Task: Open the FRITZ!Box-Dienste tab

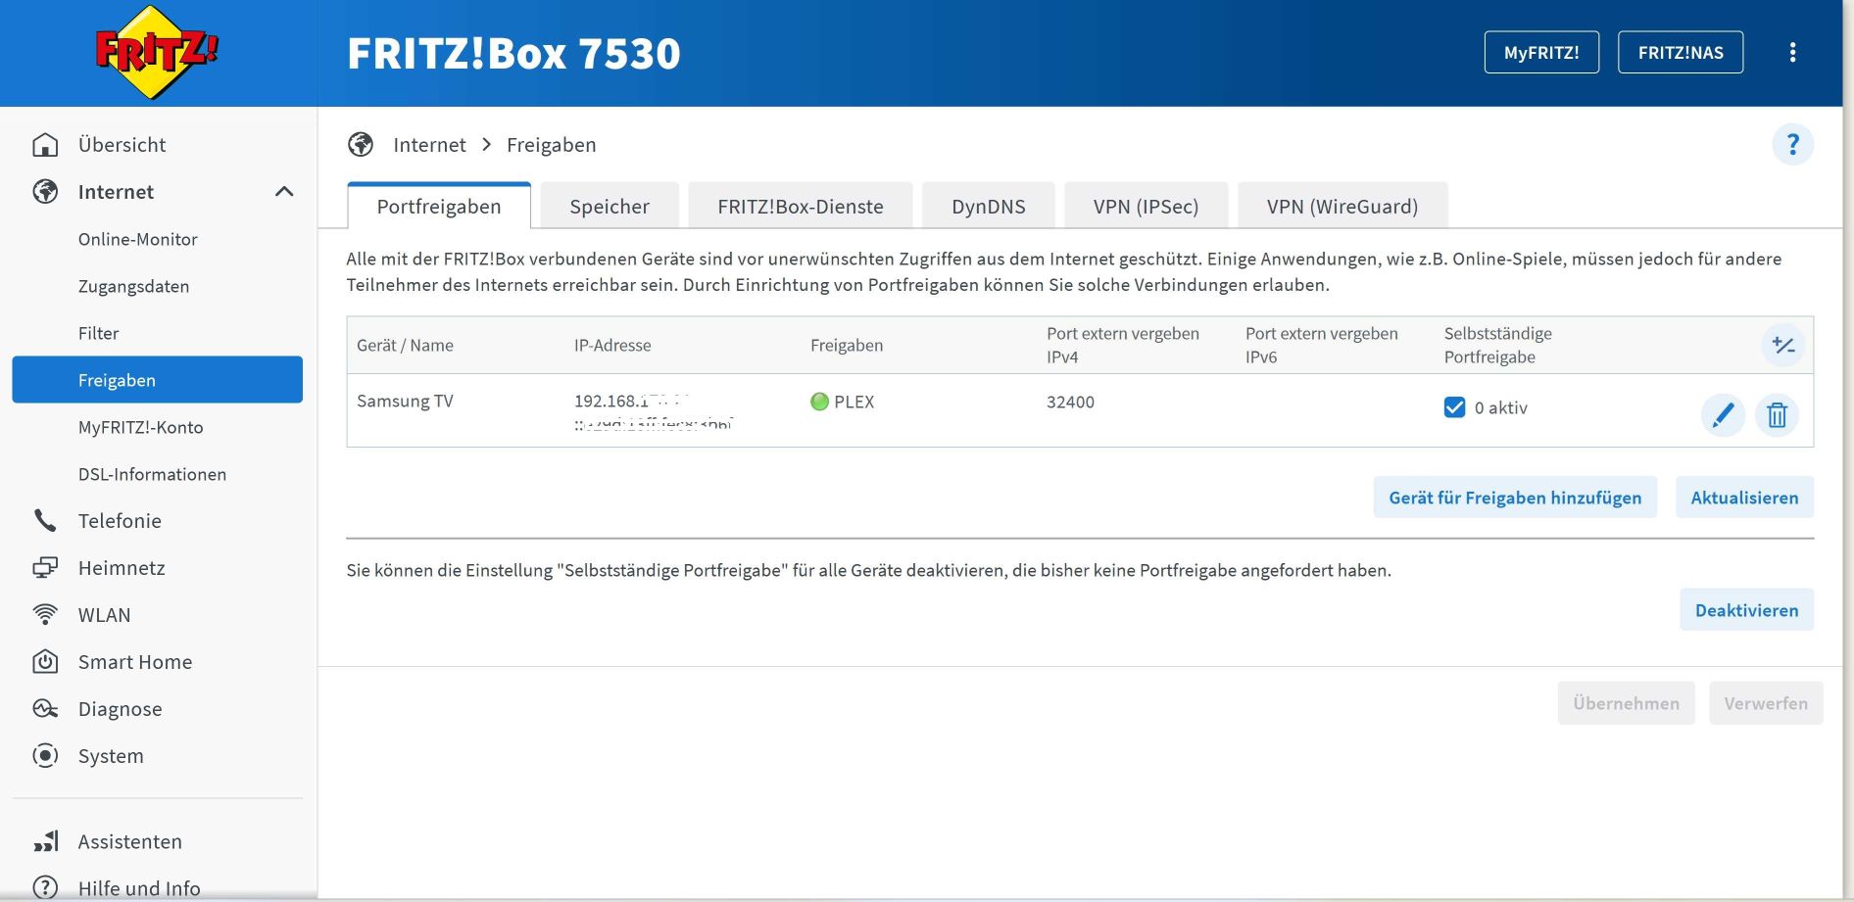Action: pos(801,207)
